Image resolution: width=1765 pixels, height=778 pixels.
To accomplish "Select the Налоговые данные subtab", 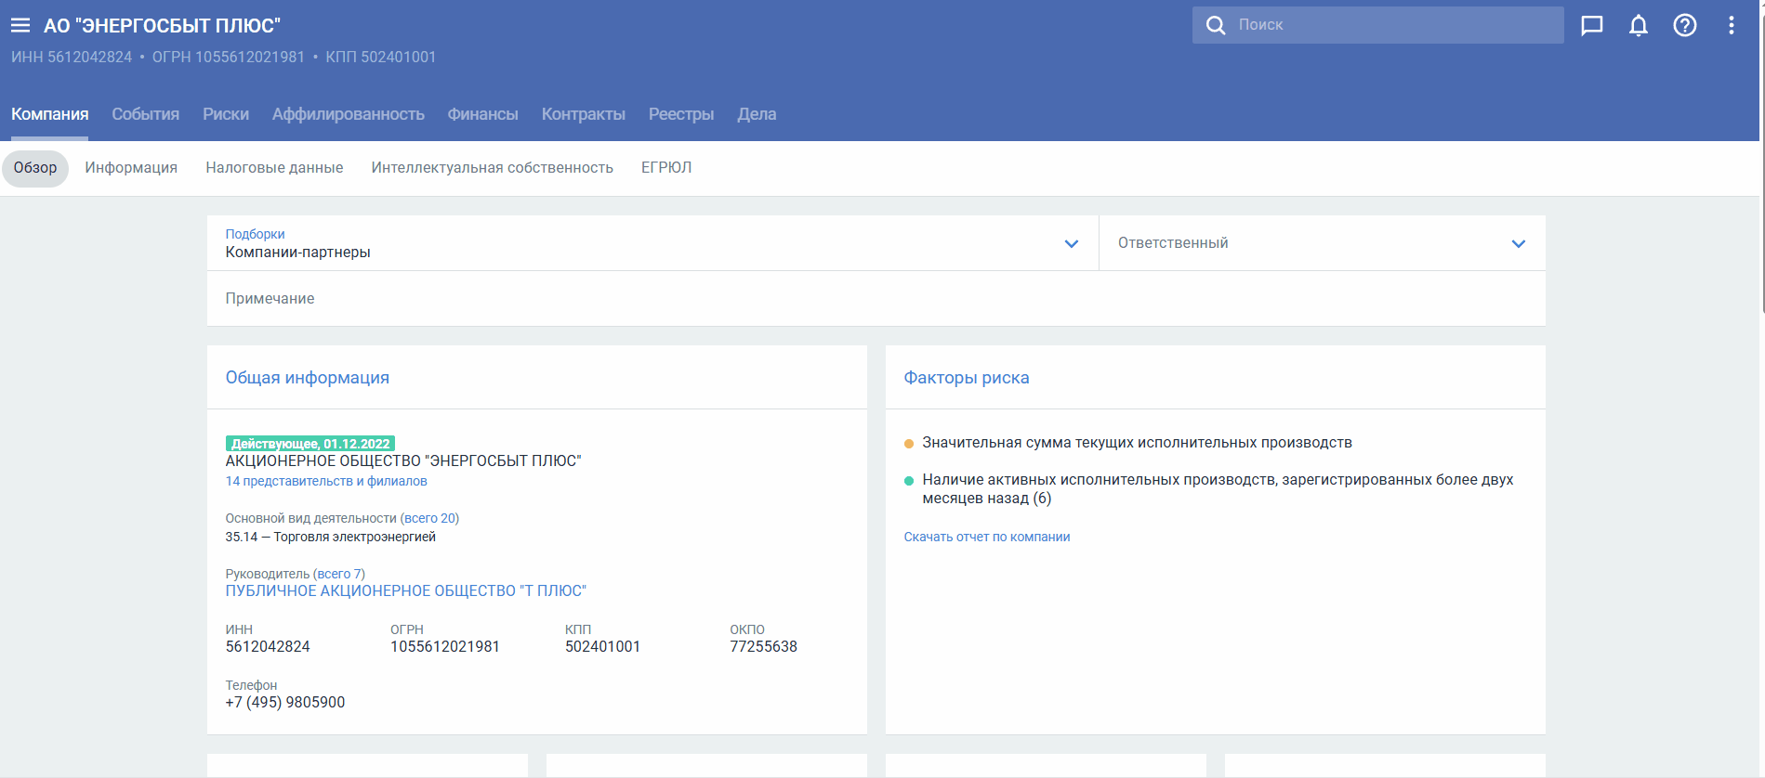I will 274,168.
